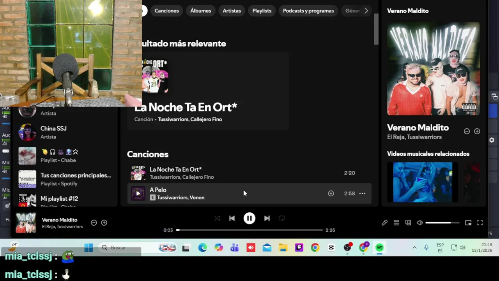Open the Windows Start menu
Screen dimensions: 499x281
88,247
